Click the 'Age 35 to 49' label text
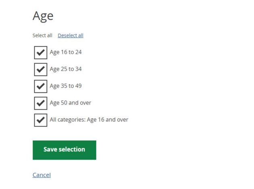Image resolution: width=254 pixels, height=189 pixels. [66, 86]
